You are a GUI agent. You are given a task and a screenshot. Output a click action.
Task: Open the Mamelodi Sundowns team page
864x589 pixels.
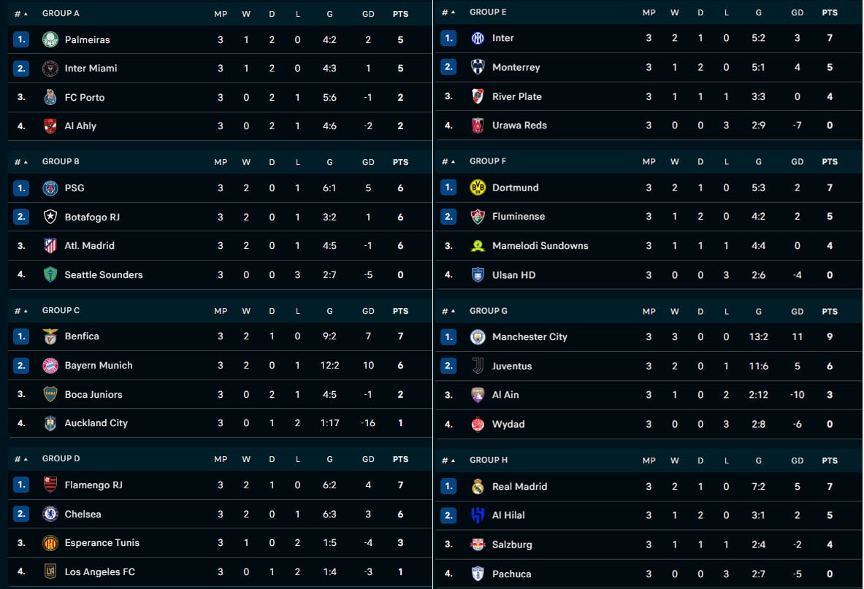click(540, 246)
